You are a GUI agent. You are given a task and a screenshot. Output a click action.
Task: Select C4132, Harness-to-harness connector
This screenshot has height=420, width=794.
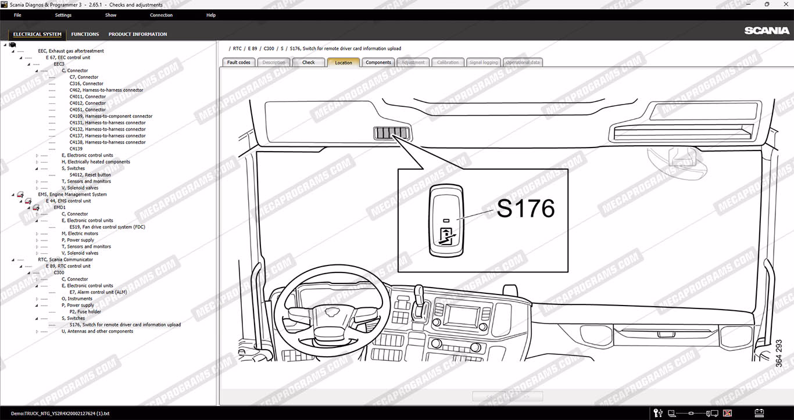[108, 129]
